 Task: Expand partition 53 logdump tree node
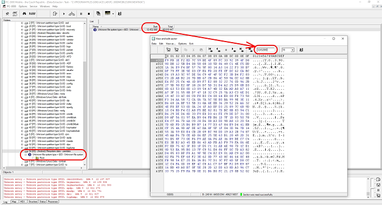[x=22, y=148]
